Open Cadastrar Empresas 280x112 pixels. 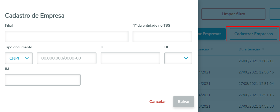tap(253, 34)
